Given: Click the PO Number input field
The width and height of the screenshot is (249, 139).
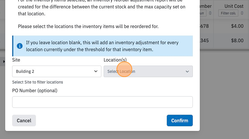Looking at the screenshot, I should pos(102,102).
